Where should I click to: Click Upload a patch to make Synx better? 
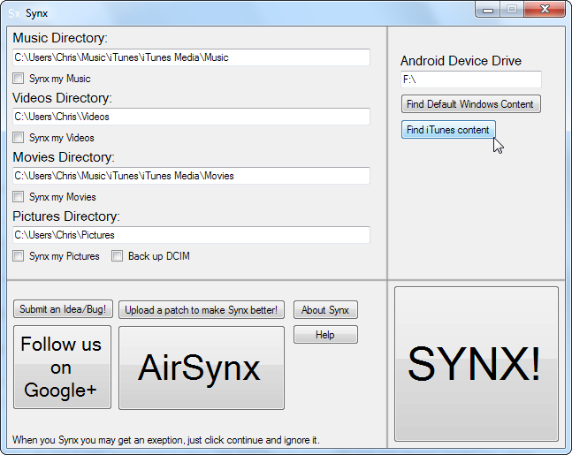click(x=202, y=310)
